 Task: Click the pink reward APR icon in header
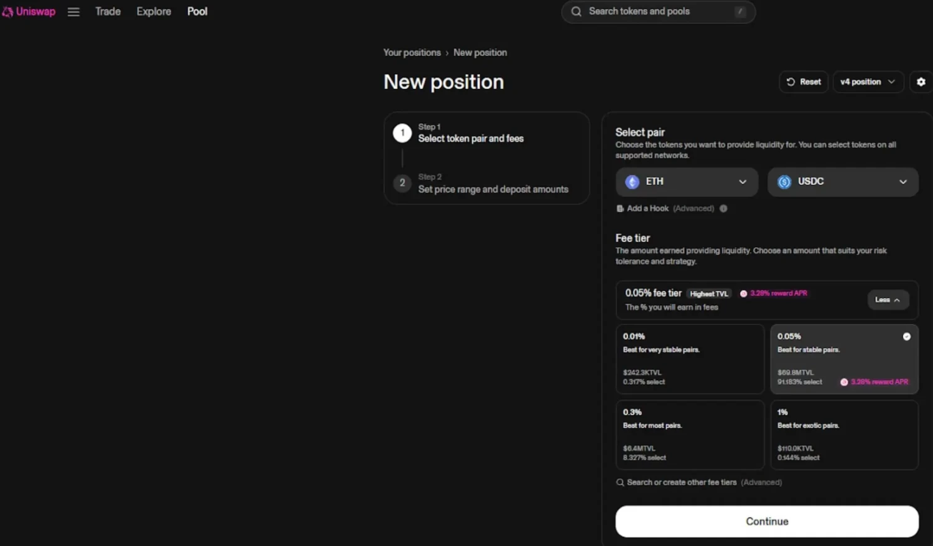[x=743, y=294]
